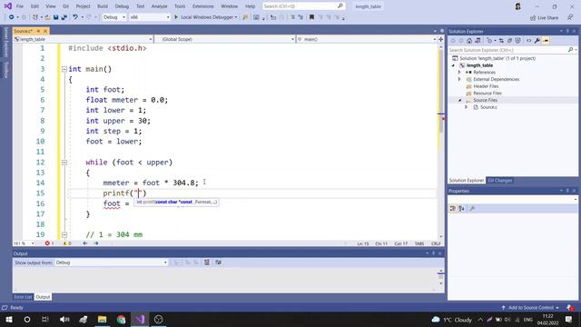The height and width of the screenshot is (327, 581).
Task: Click the red error count indicator
Action: tap(49, 243)
